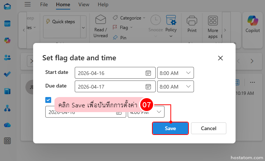Viewport: 265px width, 161px height.
Task: Expand the Start date time dropdown
Action: coord(188,73)
